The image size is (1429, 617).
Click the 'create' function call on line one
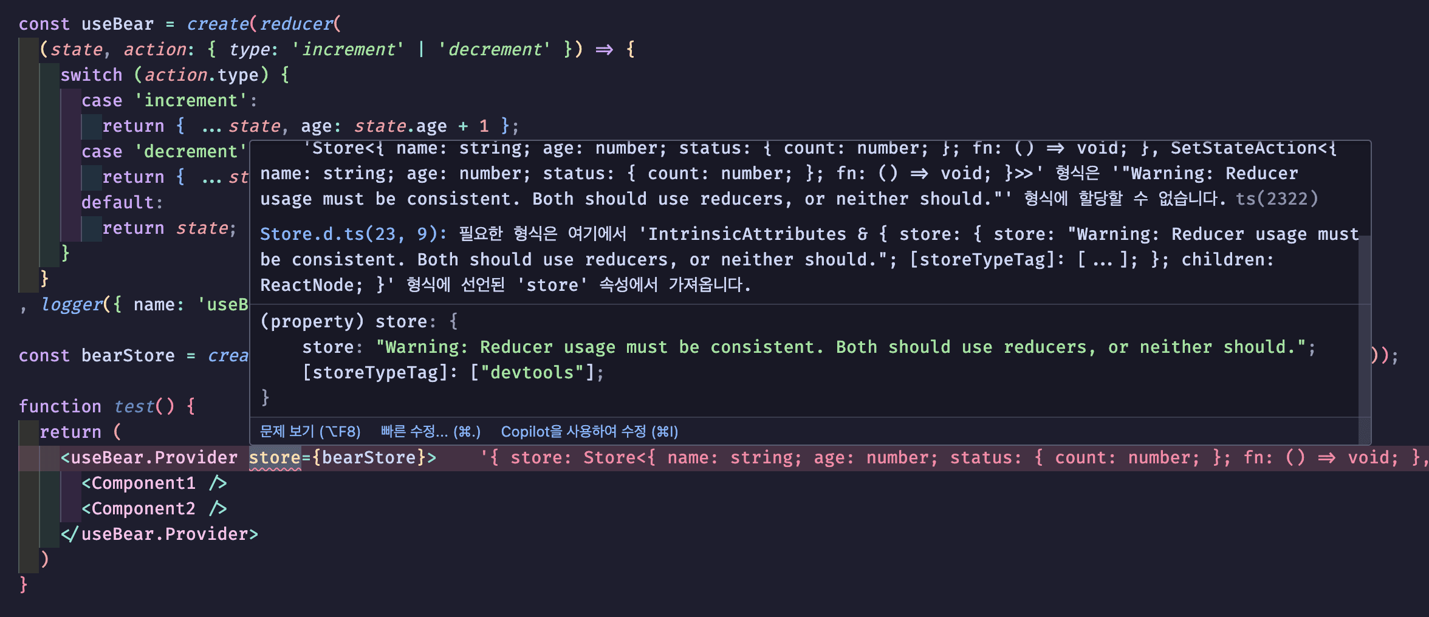pos(217,24)
